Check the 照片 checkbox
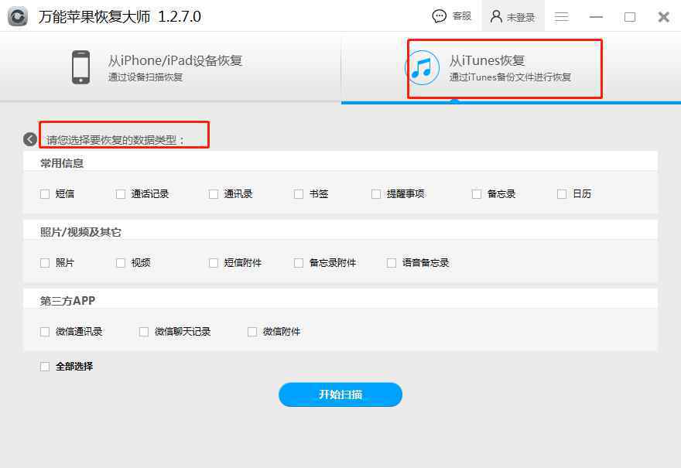This screenshot has height=468, width=681. coord(45,263)
